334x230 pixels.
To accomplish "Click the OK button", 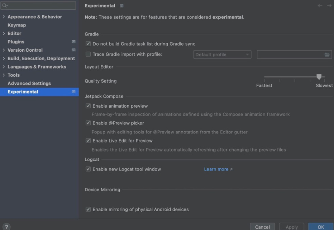I will (321, 227).
